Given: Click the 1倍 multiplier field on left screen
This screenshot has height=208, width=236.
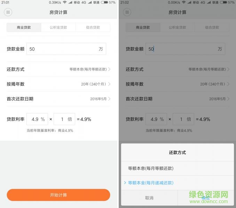Looking at the screenshot, I should click(64, 119).
